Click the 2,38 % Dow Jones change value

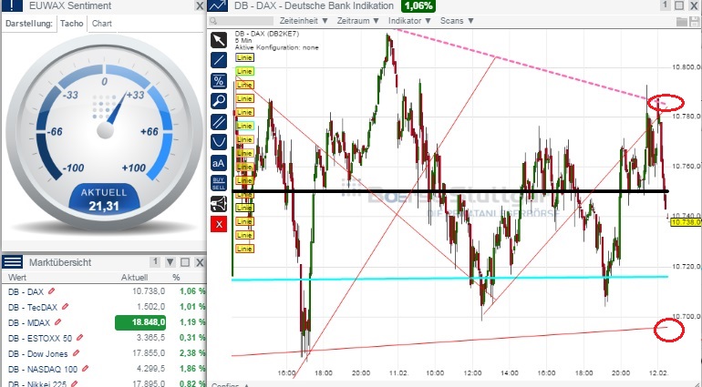pos(192,353)
